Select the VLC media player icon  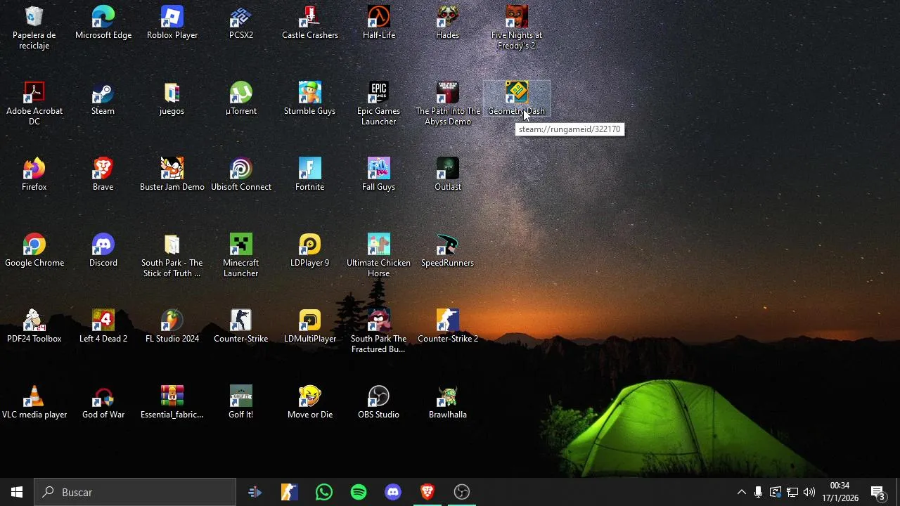tap(34, 403)
